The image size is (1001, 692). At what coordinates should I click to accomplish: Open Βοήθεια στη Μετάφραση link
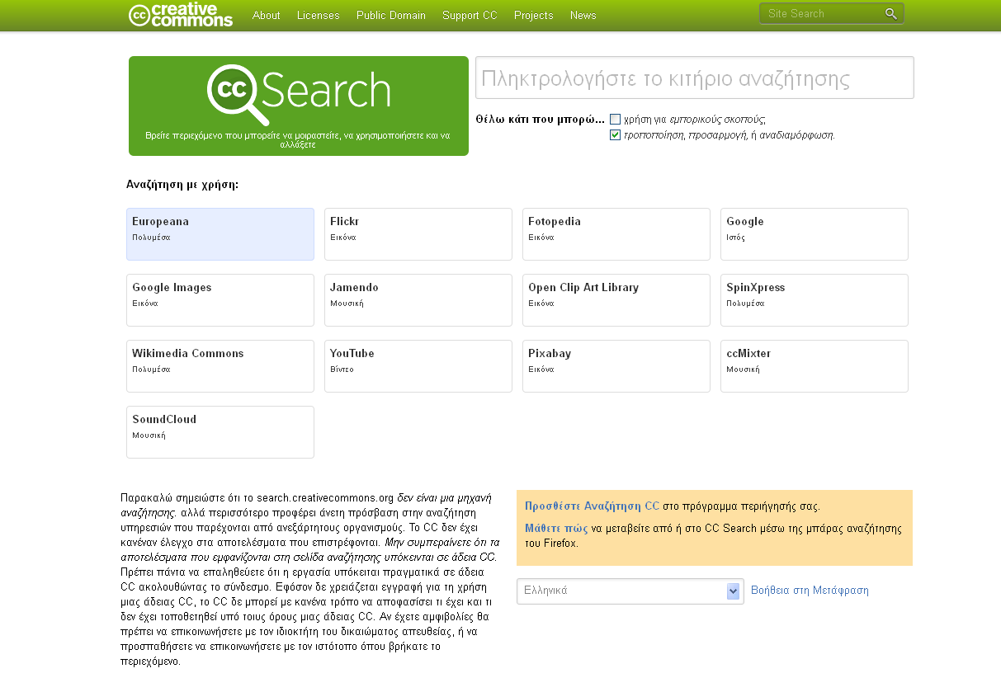[x=810, y=591]
